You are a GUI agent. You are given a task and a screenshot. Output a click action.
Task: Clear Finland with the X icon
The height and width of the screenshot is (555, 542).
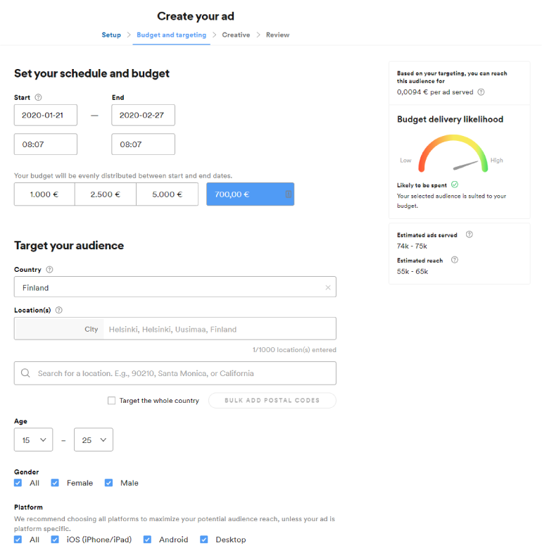327,287
